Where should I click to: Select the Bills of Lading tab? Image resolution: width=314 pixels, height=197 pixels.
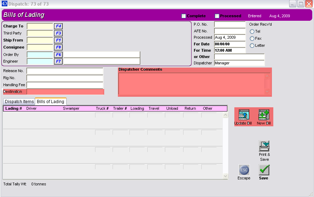click(51, 102)
